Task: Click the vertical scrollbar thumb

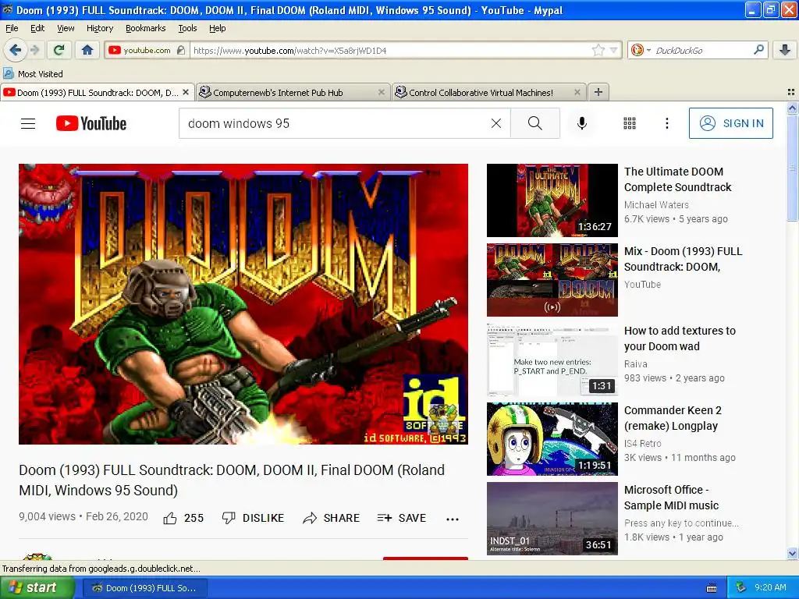Action: point(792,167)
